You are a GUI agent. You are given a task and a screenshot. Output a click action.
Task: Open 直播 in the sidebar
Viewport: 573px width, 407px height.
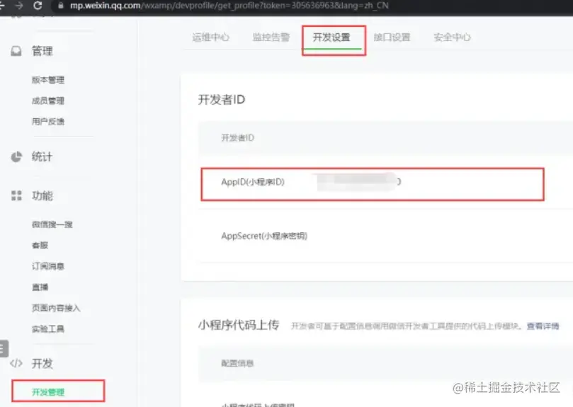click(x=40, y=287)
